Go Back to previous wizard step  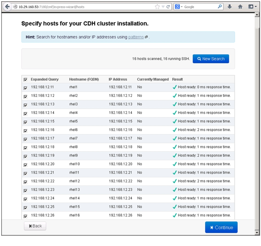point(35,226)
